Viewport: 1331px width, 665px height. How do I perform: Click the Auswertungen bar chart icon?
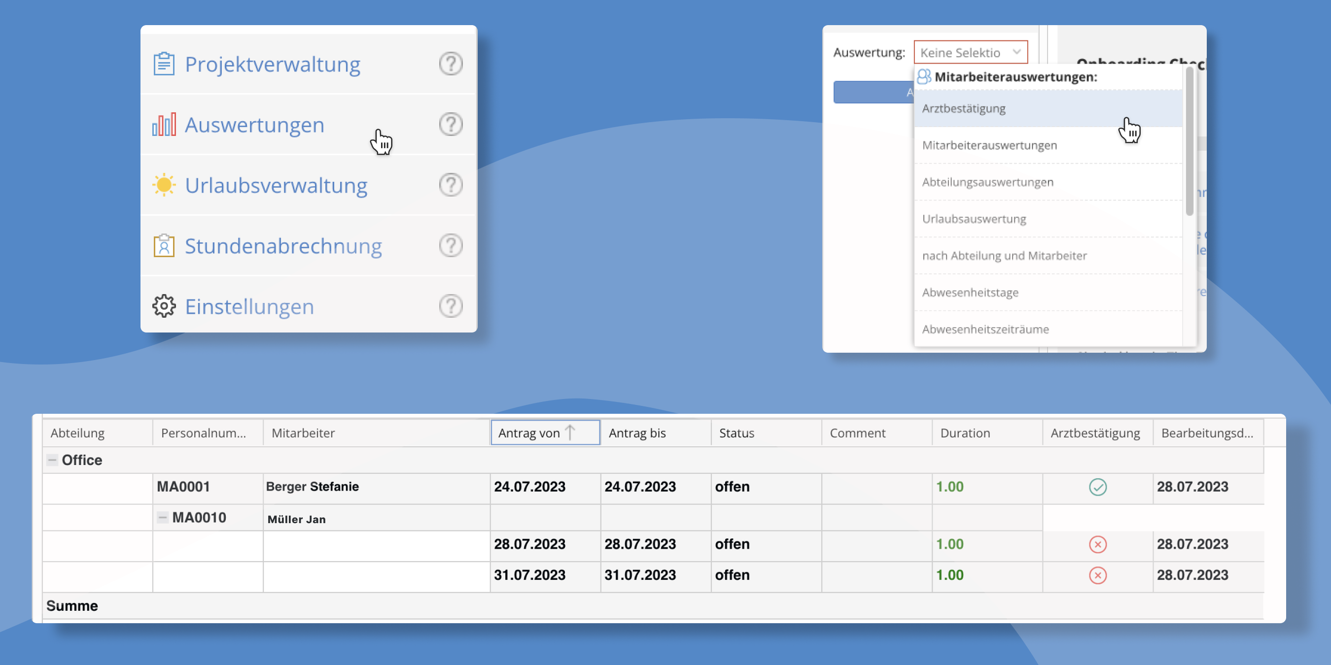(x=164, y=125)
